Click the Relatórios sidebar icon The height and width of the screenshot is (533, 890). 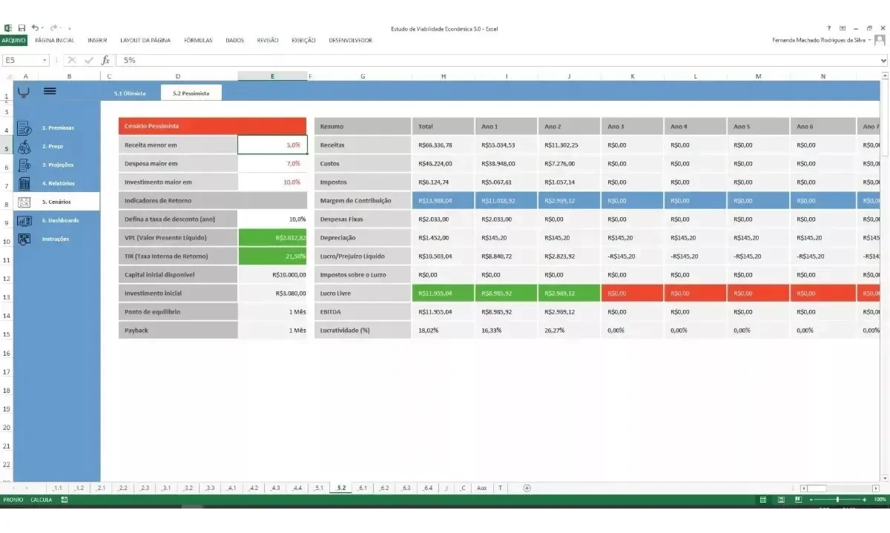pos(24,183)
